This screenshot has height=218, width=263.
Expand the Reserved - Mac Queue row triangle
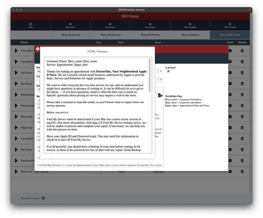click(x=16, y=171)
